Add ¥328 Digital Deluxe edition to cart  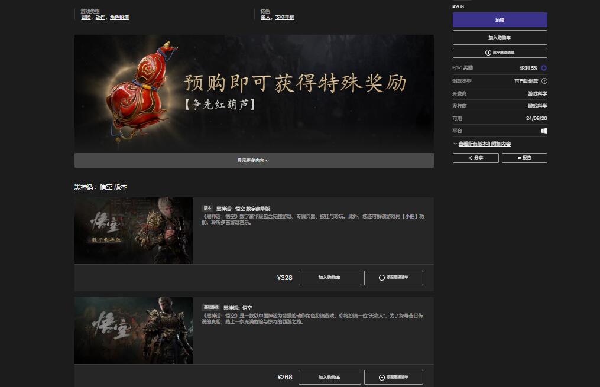click(329, 278)
